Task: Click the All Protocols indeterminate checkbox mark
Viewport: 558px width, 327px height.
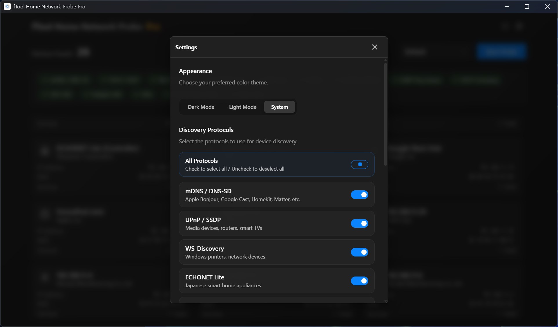Action: point(359,165)
